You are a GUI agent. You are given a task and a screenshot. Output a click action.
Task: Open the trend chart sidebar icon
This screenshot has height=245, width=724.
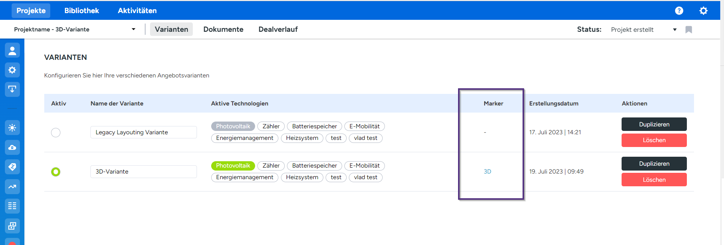pyautogui.click(x=12, y=186)
